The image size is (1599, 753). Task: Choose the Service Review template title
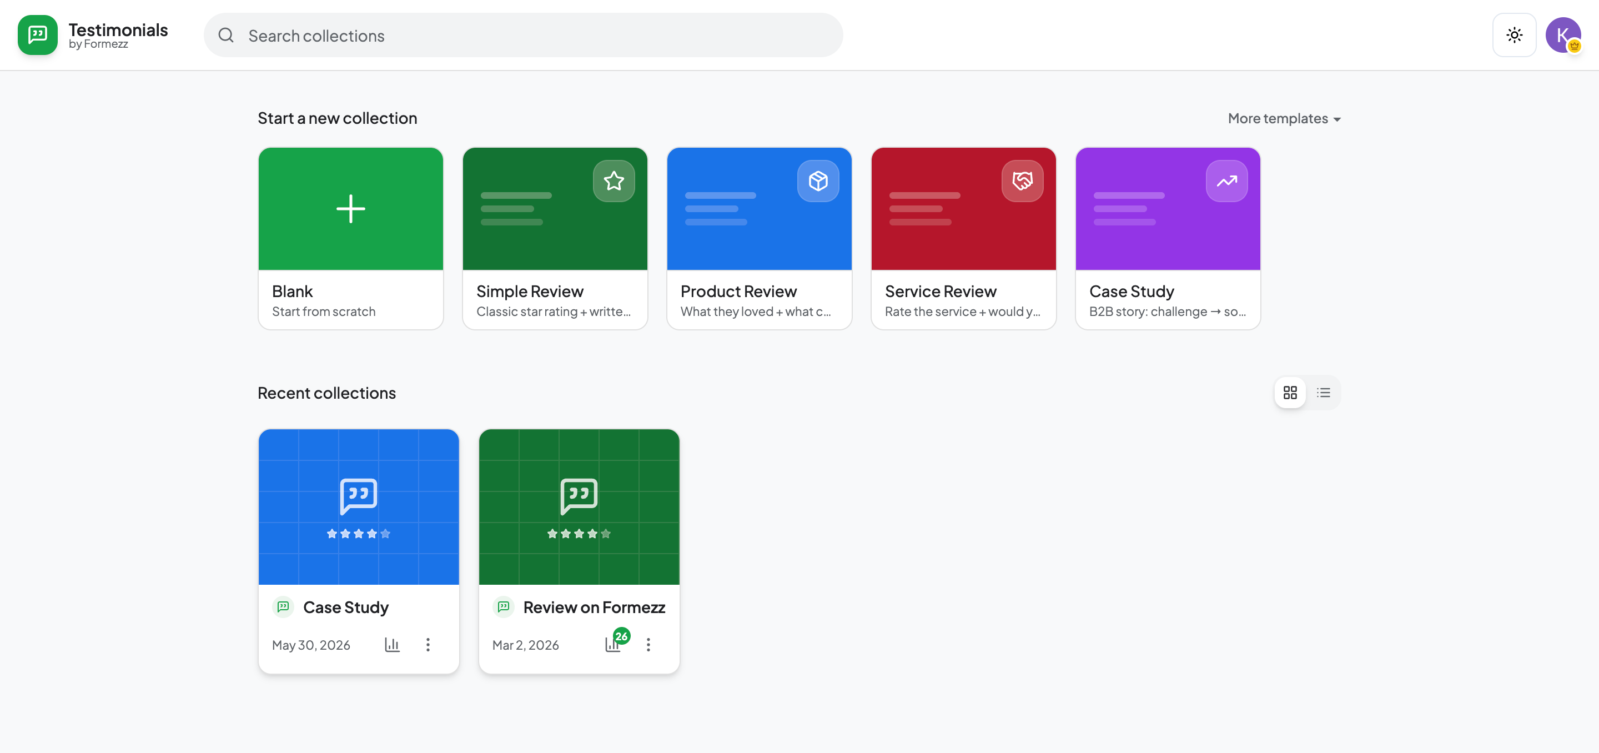(x=941, y=291)
